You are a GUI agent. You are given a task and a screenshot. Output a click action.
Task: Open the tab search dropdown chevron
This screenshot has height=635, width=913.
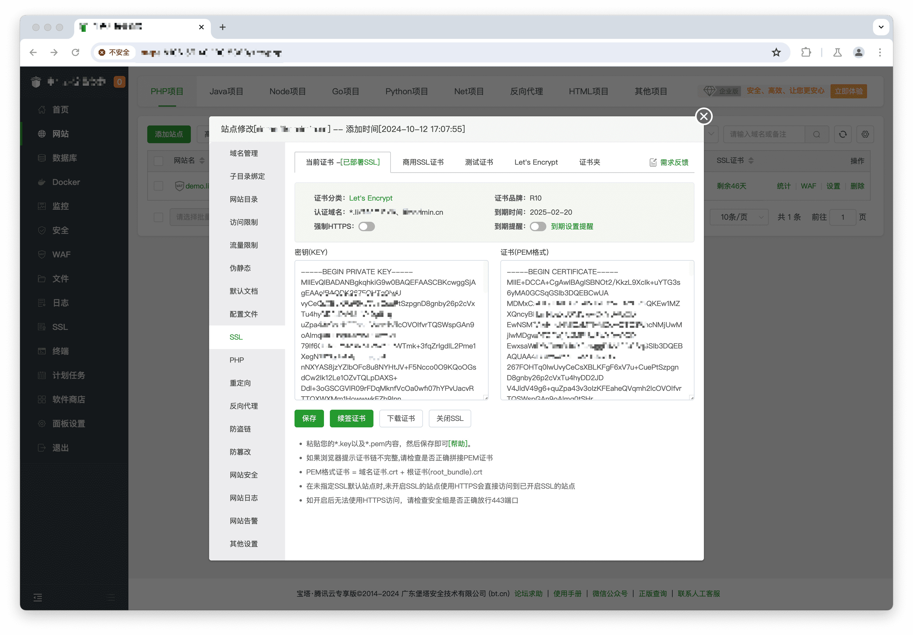(881, 27)
